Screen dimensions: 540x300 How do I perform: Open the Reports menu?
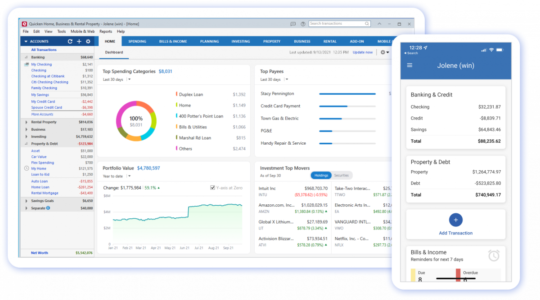[106, 31]
